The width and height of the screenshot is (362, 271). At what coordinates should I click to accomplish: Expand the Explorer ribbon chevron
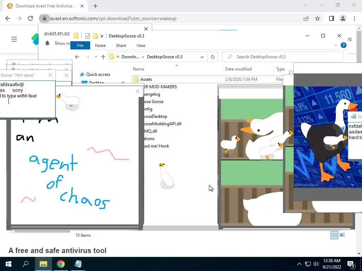[x=336, y=46]
